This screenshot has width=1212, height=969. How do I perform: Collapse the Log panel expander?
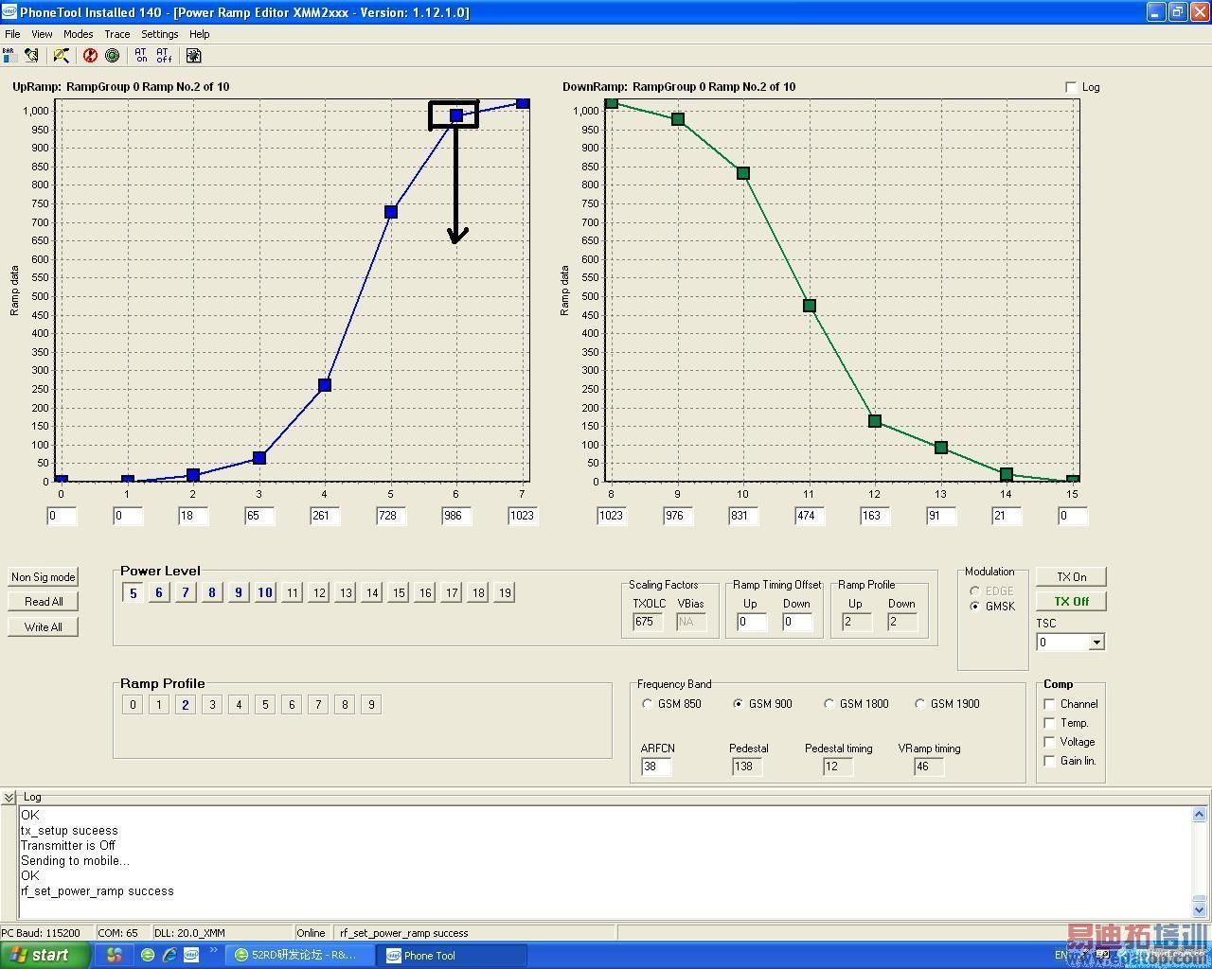point(9,798)
